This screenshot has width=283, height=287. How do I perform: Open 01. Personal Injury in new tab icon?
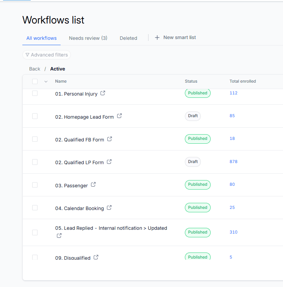click(x=103, y=93)
